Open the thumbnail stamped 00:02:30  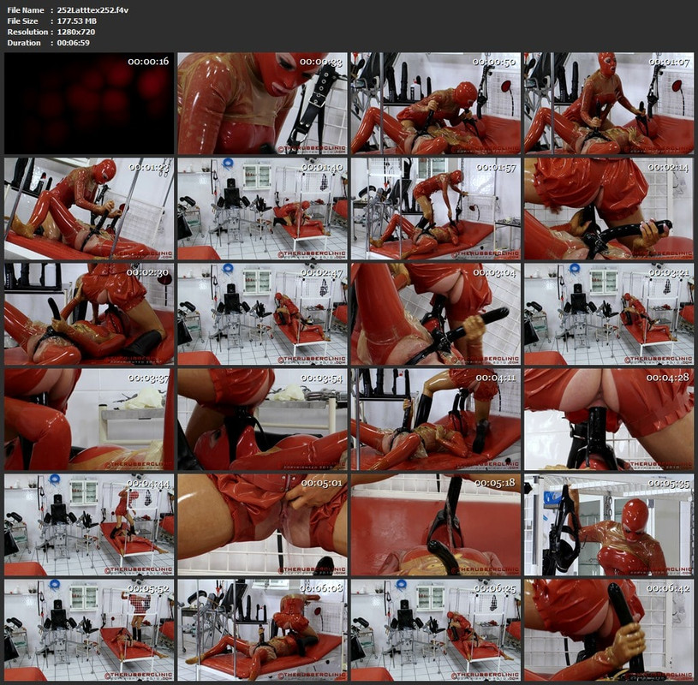tap(89, 314)
